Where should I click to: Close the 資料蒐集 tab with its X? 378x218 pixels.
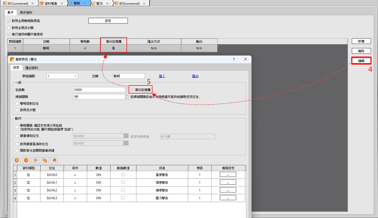coord(62,4)
